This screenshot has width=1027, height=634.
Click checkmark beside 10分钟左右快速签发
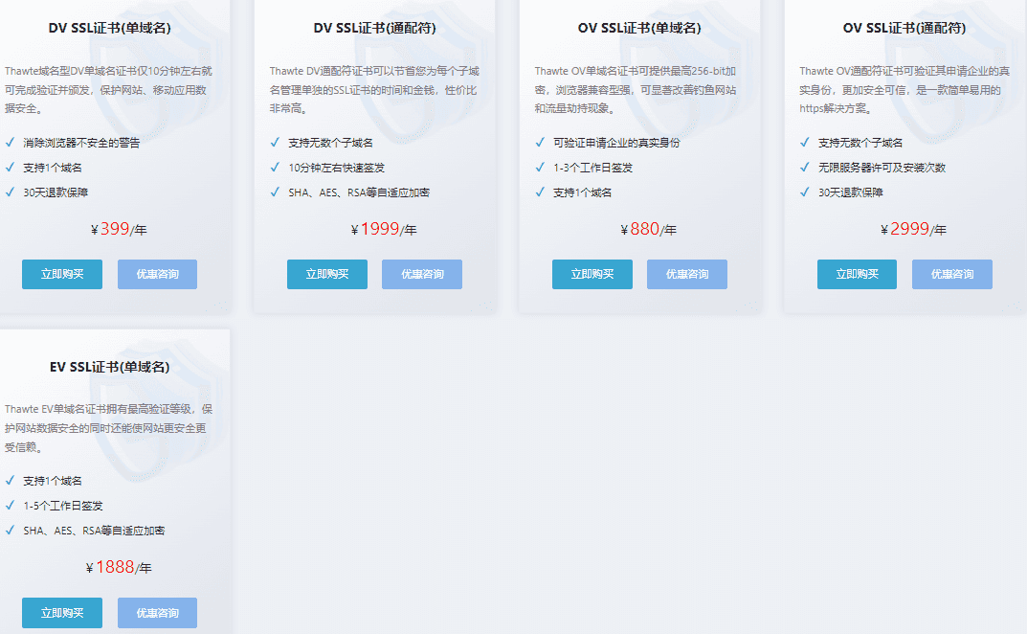click(x=275, y=168)
